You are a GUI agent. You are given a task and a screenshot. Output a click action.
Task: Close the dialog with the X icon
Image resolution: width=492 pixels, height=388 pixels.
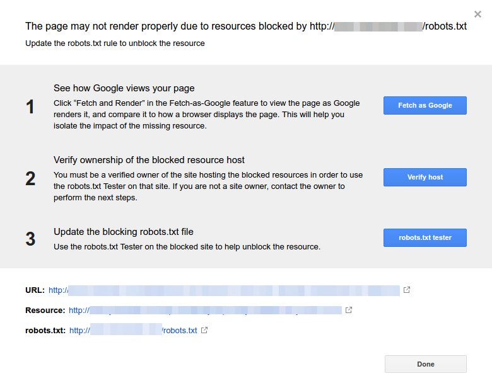[x=477, y=14]
